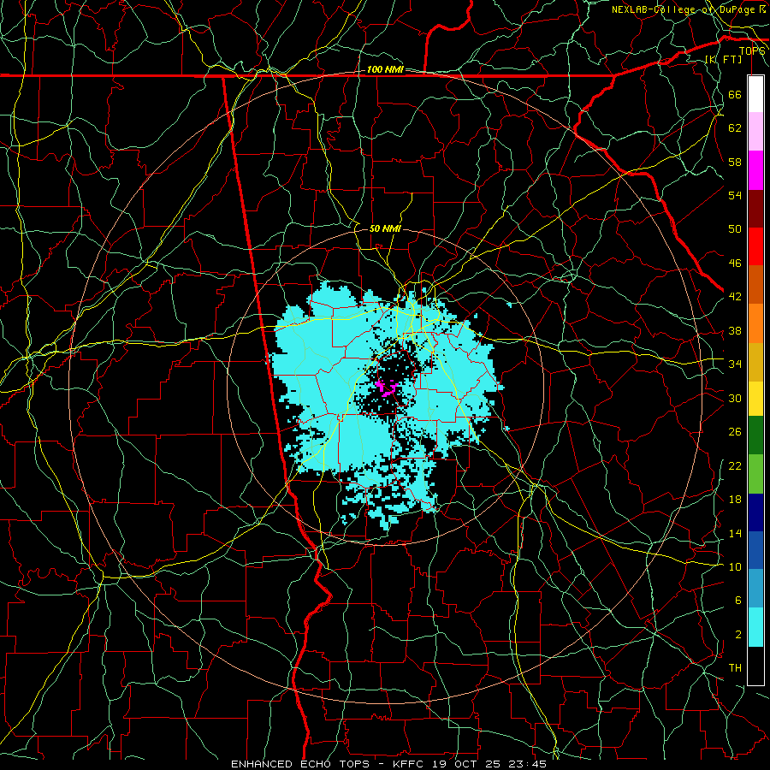Click the 42 legend value
Screen dimensions: 770x770
(735, 297)
